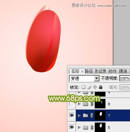The image size is (130, 132).
Task: Hide layer group 7 via eye icon
Action: (72, 115)
